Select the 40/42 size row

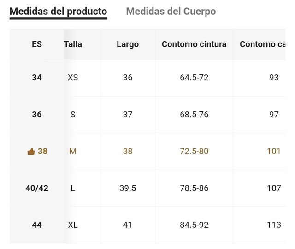click(37, 188)
